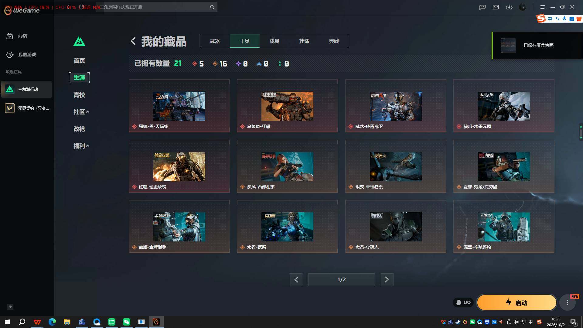
Task: Open the 无名-夜鹰 skin card
Action: click(287, 226)
